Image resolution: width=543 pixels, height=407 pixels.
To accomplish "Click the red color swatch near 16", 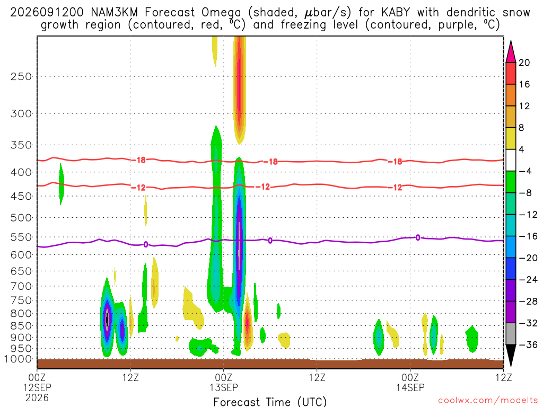I will coord(511,73).
